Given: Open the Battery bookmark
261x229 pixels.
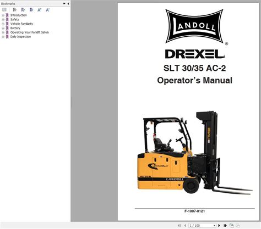Looking at the screenshot, I should point(15,28).
